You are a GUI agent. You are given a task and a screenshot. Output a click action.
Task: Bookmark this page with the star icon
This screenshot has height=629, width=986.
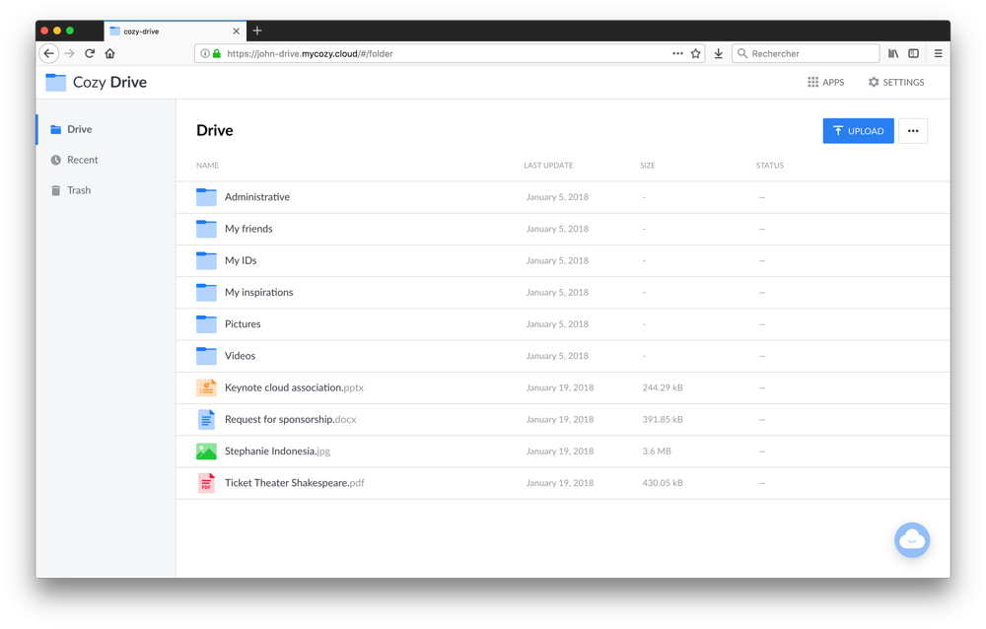(x=695, y=54)
